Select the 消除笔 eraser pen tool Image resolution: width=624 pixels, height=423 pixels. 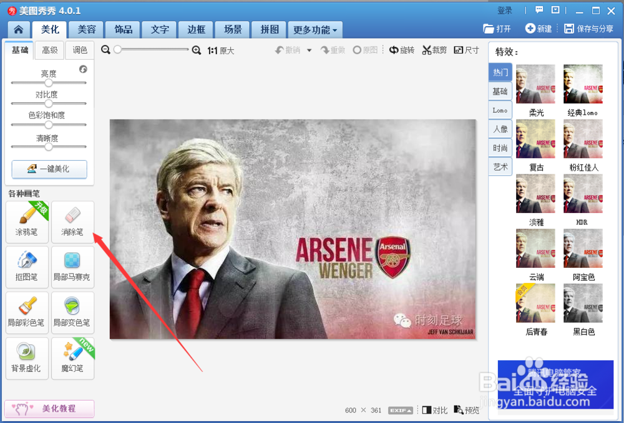coord(72,222)
